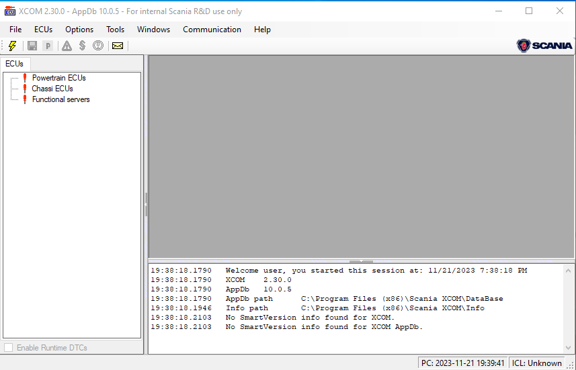Click the collapse handle above log panel
This screenshot has width=576, height=370.
point(361,261)
